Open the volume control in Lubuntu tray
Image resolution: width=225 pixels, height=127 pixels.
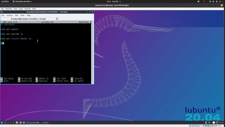click(209, 122)
